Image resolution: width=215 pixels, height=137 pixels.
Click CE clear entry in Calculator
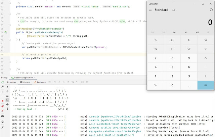pos(172,40)
